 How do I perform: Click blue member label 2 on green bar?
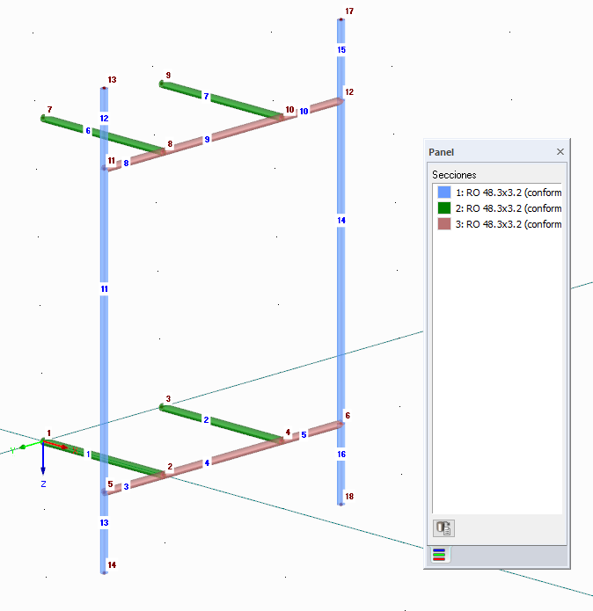pyautogui.click(x=206, y=419)
